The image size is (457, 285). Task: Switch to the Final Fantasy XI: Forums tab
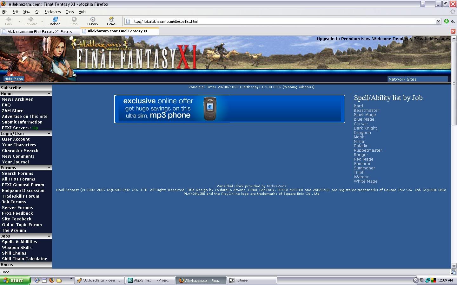click(40, 32)
